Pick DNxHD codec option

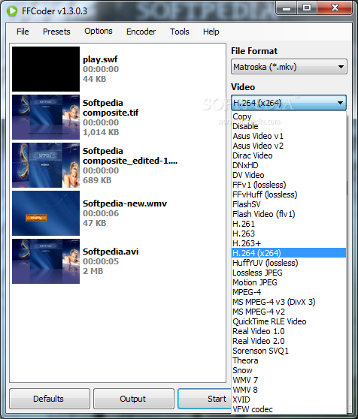click(x=289, y=165)
